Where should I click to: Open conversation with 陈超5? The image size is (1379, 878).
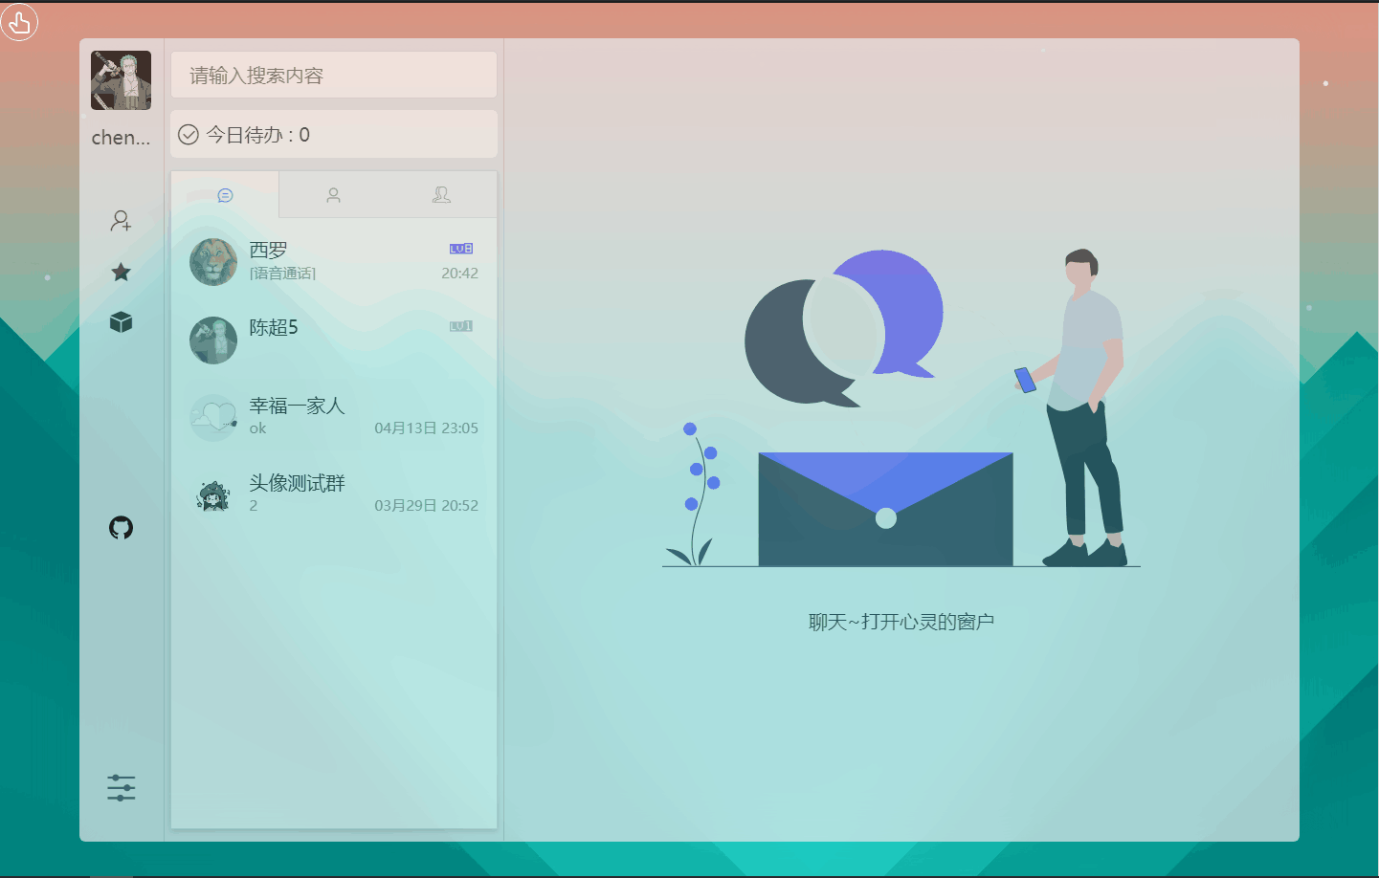point(334,340)
